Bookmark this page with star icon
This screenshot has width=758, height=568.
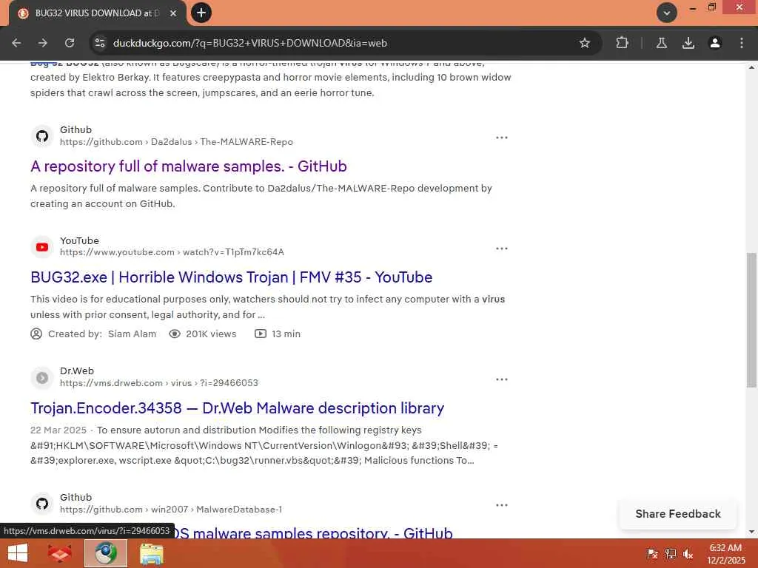pos(585,43)
